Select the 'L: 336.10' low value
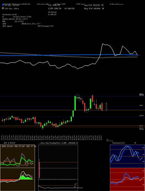Screen dimensions: 145x191 [x=52, y=14]
